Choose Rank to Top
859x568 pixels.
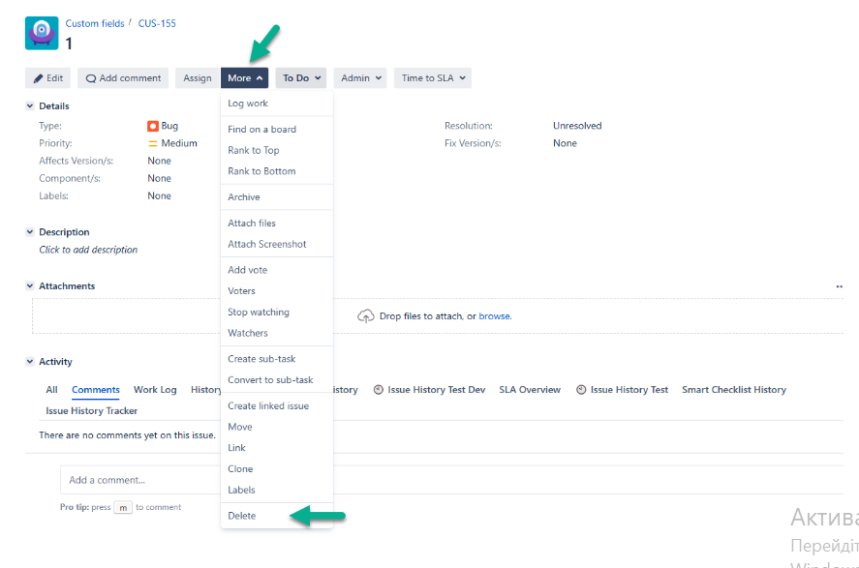point(277,150)
